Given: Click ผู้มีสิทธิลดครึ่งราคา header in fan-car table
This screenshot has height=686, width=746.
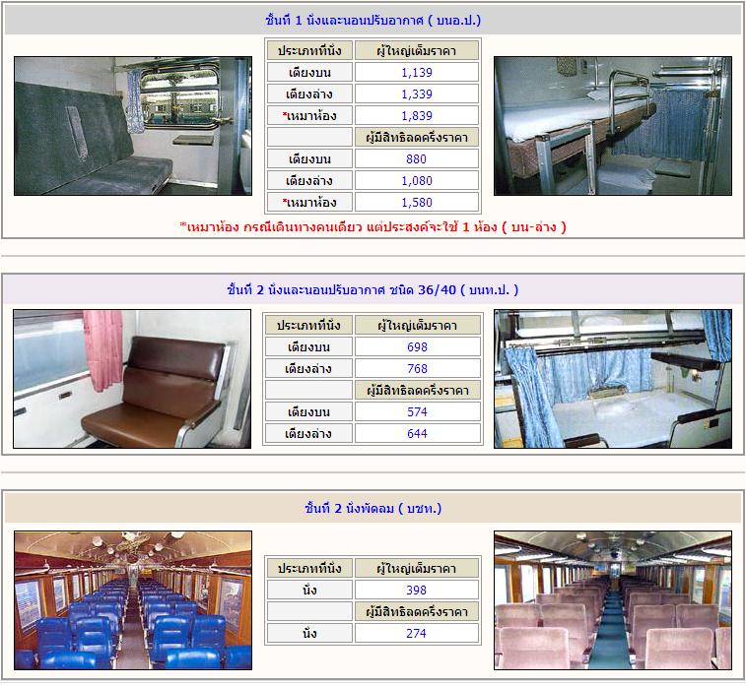Looking at the screenshot, I should click(x=417, y=612).
